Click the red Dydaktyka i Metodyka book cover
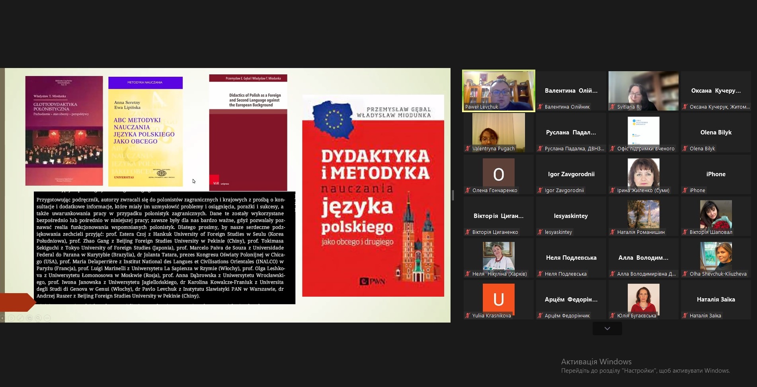Image resolution: width=757 pixels, height=387 pixels. pos(373,196)
